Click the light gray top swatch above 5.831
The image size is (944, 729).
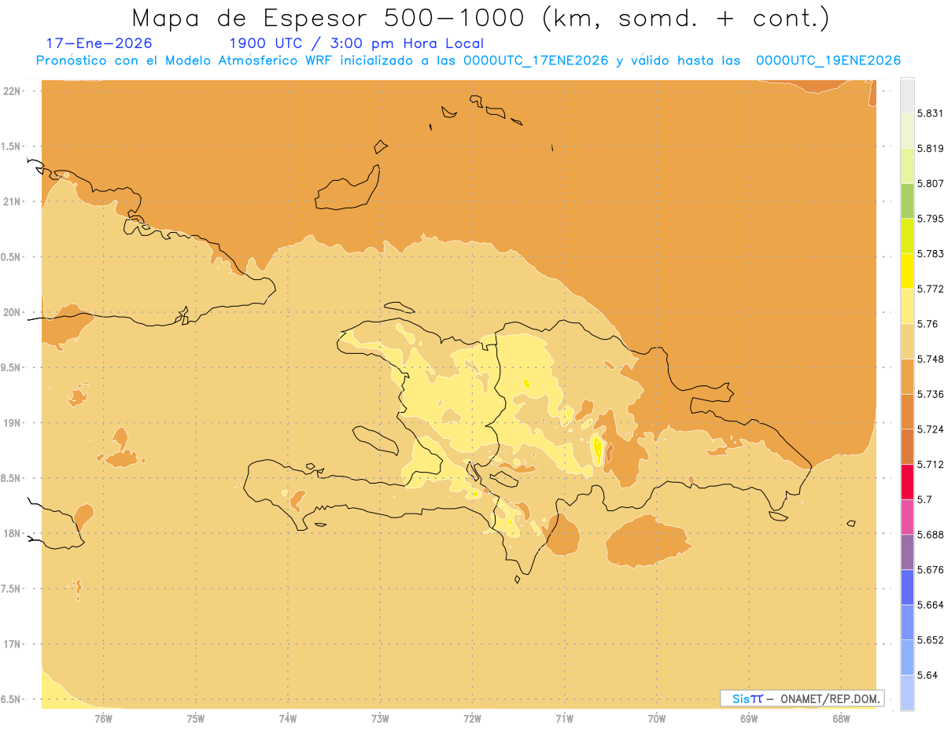pyautogui.click(x=907, y=95)
